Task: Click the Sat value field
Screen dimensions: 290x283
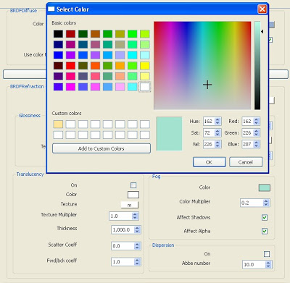Action: point(209,132)
